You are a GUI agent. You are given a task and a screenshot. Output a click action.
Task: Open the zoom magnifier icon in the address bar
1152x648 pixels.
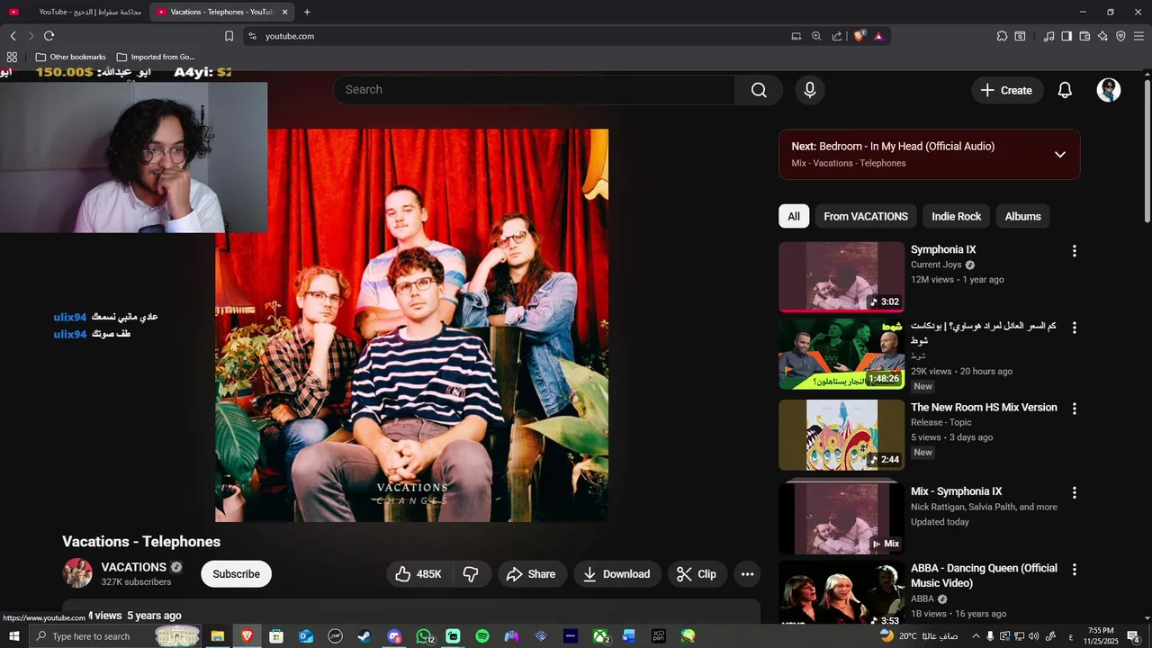pyautogui.click(x=816, y=36)
